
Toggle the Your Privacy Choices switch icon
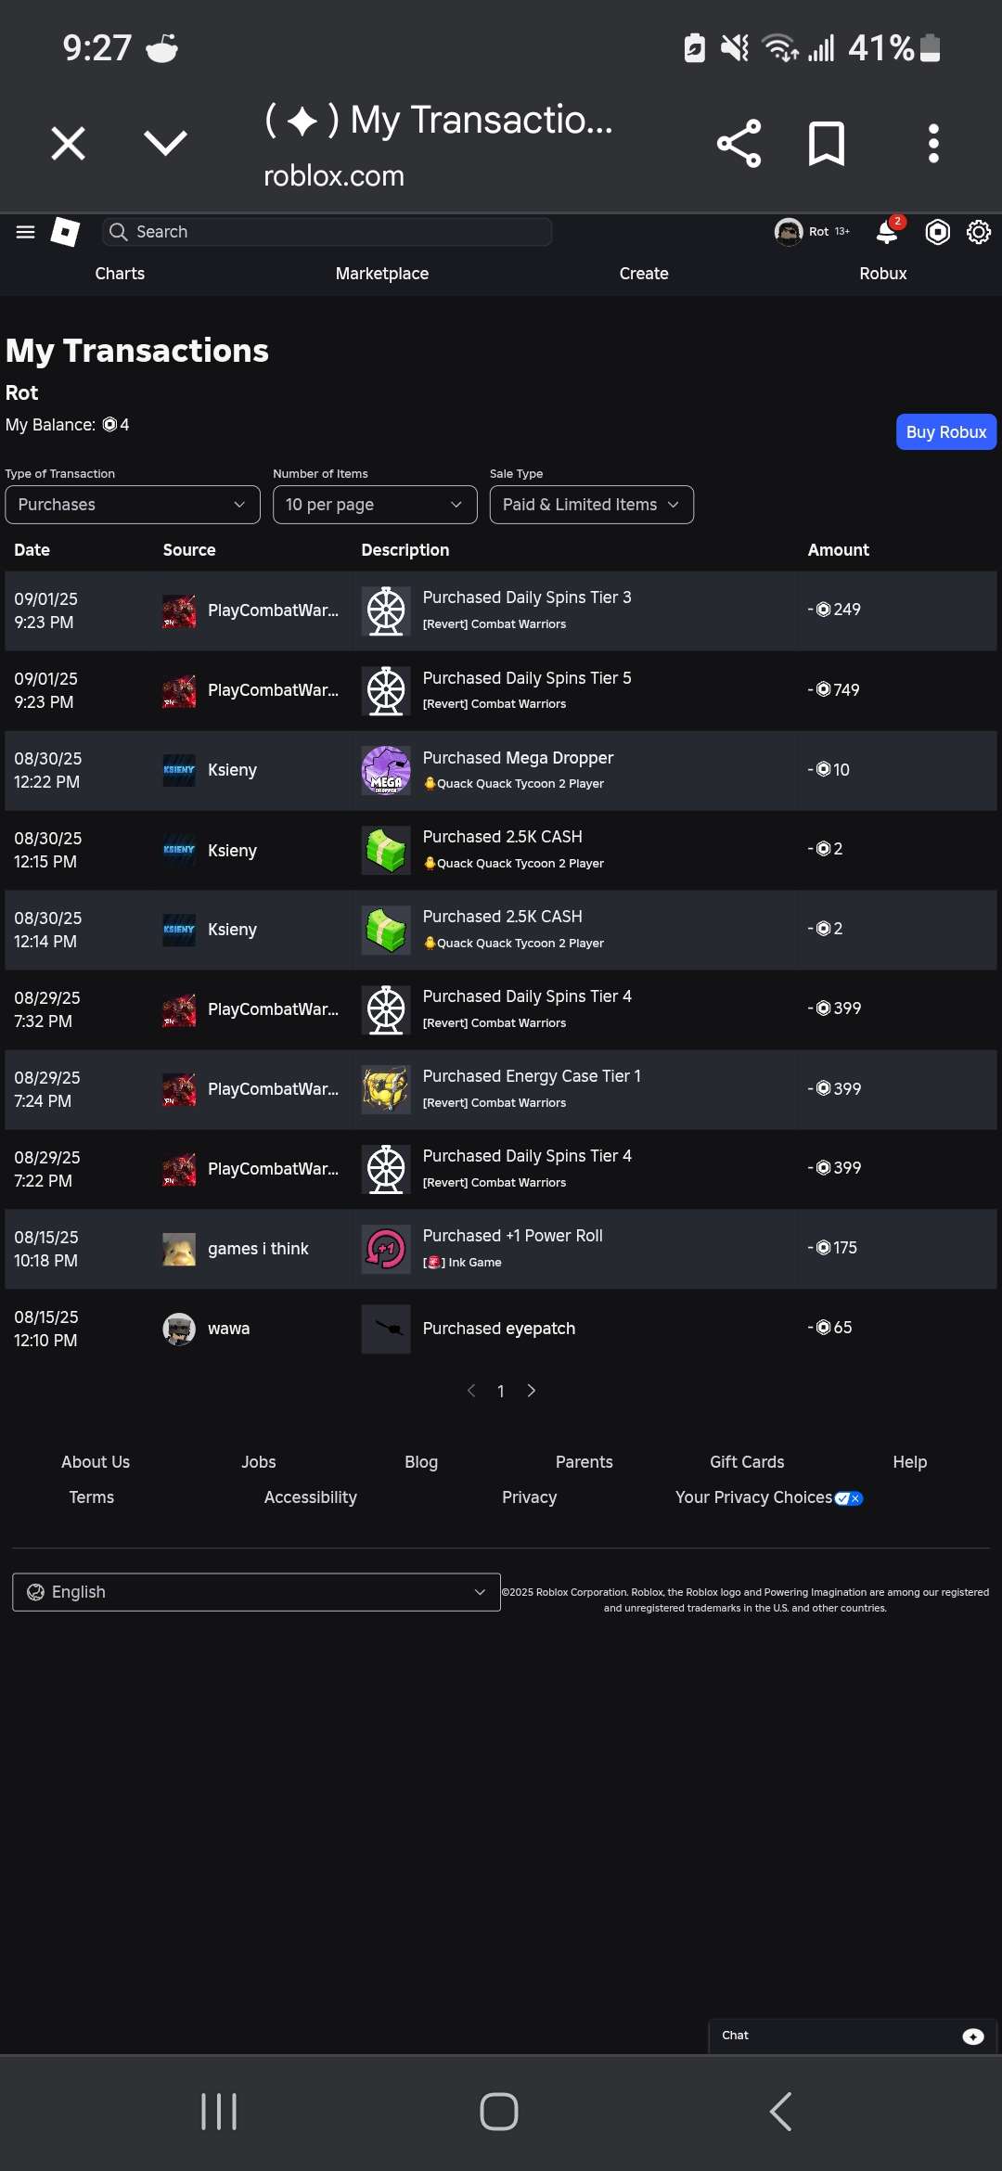coord(849,1498)
